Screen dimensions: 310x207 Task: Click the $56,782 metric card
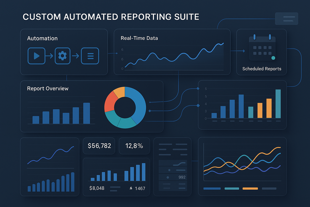click(x=99, y=146)
